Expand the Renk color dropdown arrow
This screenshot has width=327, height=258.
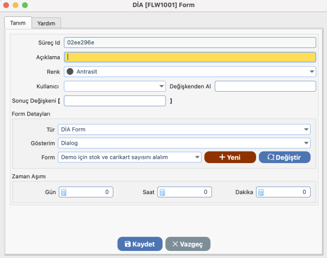click(x=312, y=71)
